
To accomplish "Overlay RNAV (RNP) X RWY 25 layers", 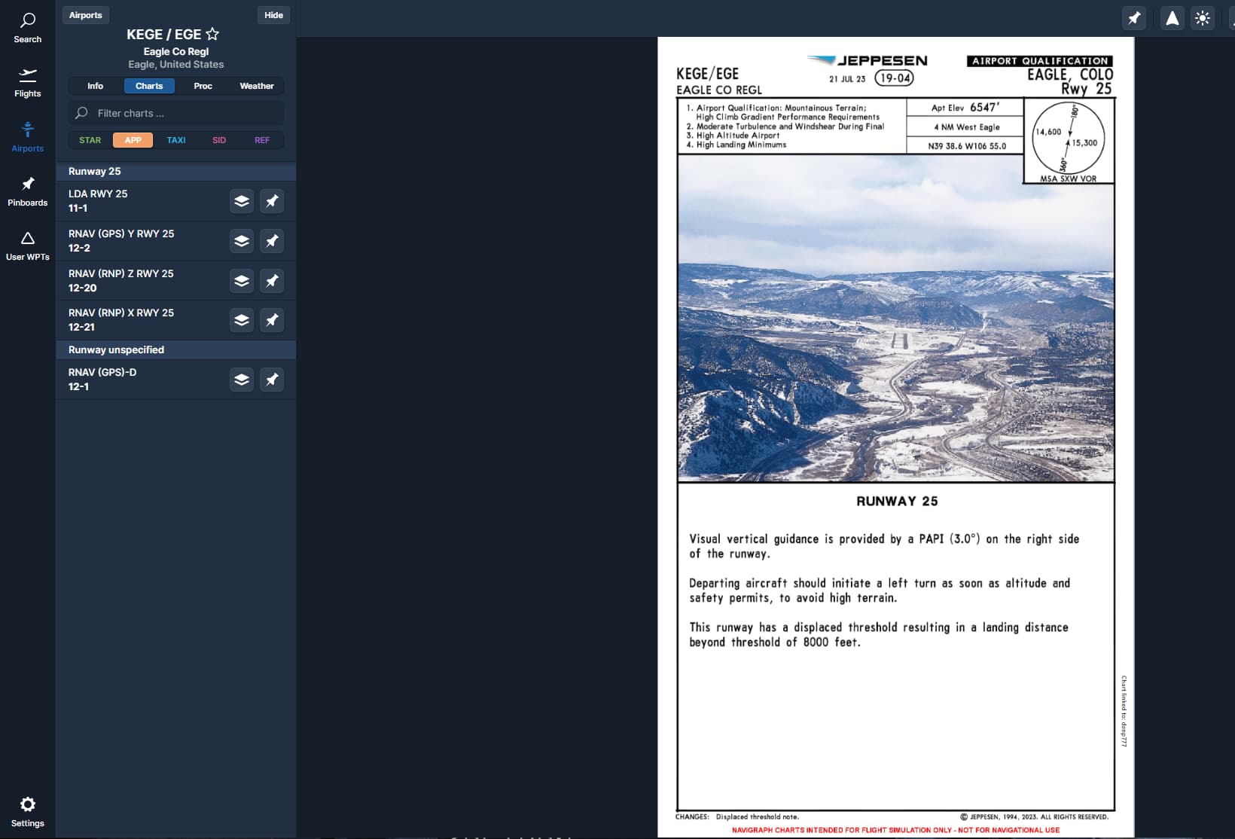I will click(242, 320).
